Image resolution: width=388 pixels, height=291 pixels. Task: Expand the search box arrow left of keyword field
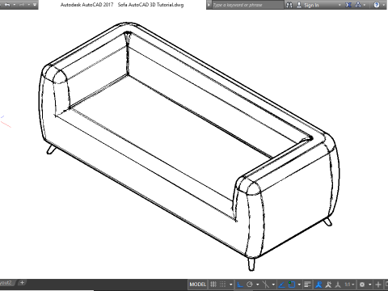(209, 5)
